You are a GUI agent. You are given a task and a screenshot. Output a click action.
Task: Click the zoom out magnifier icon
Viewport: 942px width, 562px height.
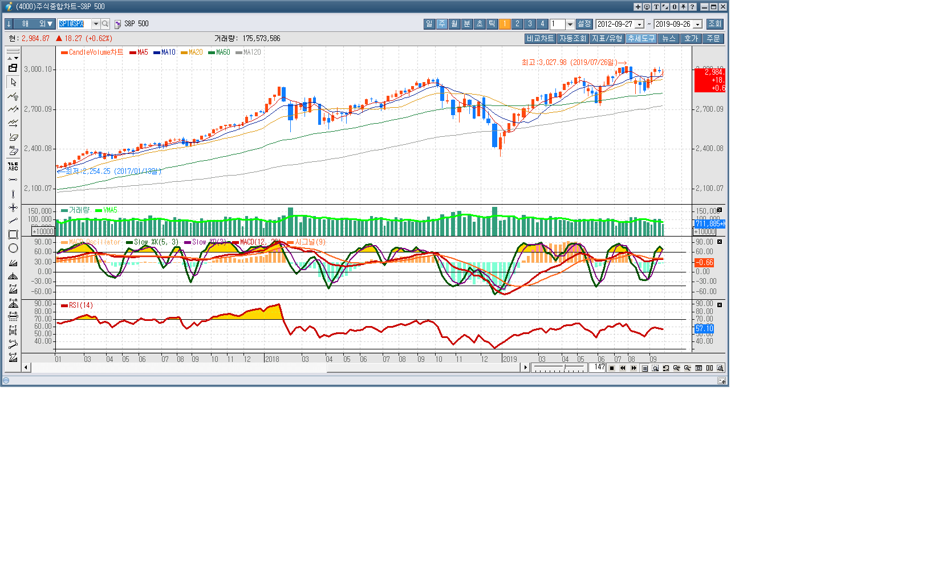tap(688, 368)
